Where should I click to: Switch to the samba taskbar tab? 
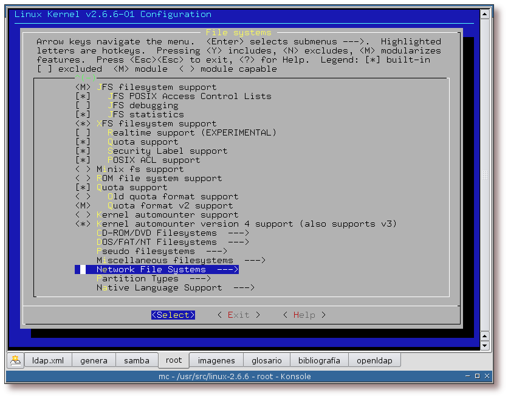tap(136, 360)
